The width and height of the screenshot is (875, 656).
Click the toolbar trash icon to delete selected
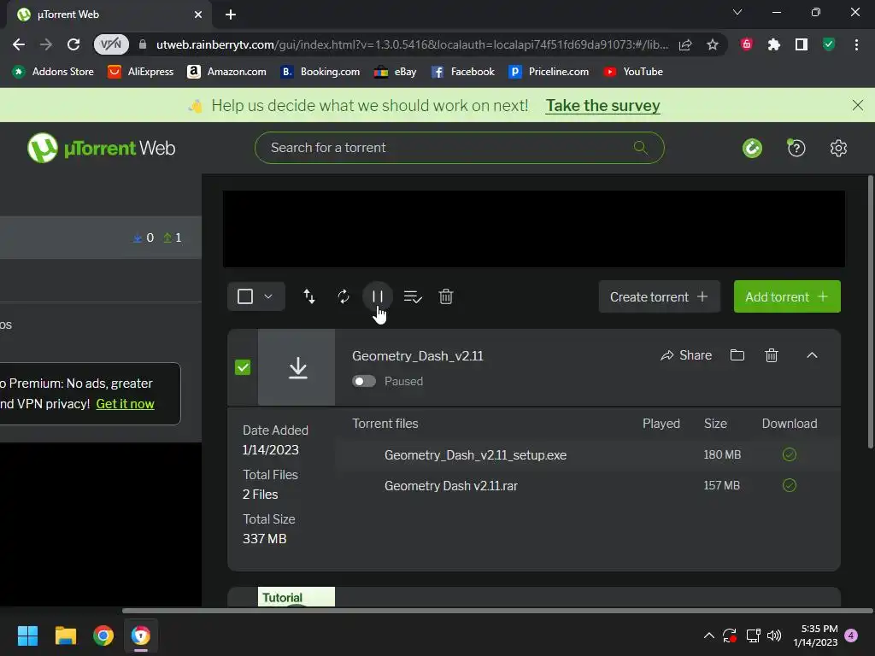446,296
